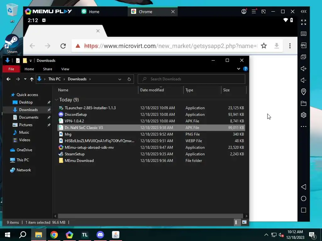Click the Search Downloads field

pos(192,79)
